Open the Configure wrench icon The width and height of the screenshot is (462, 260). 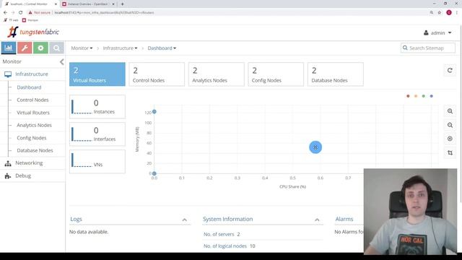click(x=25, y=48)
